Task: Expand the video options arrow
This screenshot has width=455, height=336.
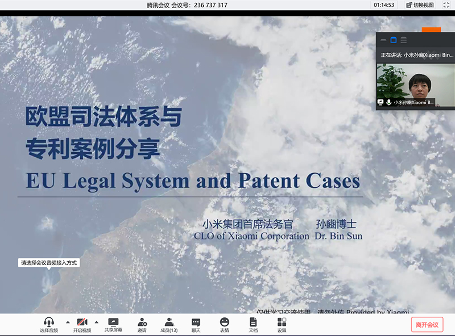Action: 97,322
